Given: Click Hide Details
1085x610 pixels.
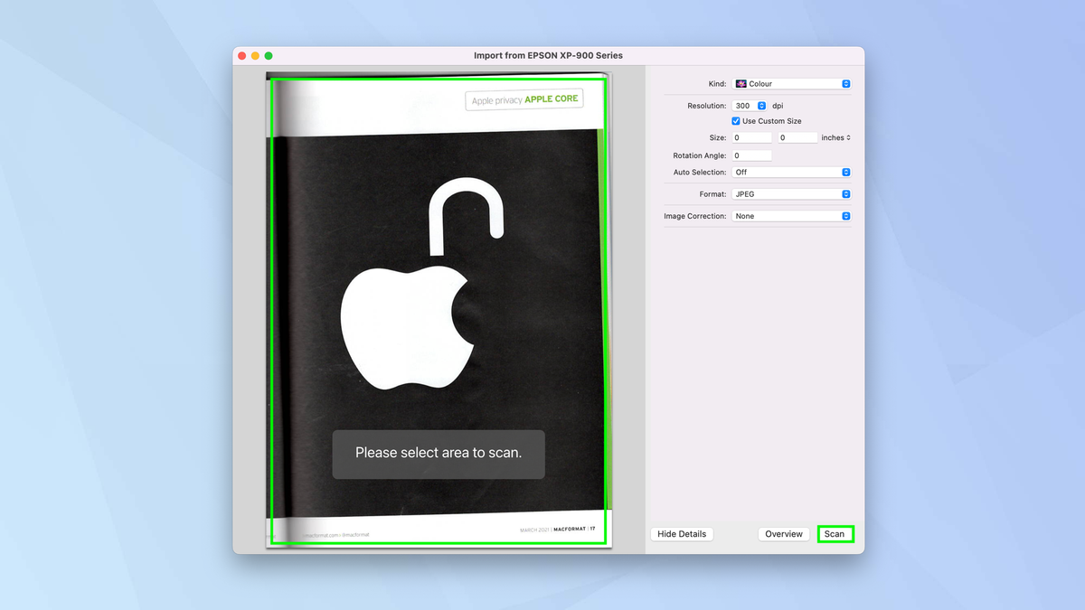Looking at the screenshot, I should click(x=681, y=533).
